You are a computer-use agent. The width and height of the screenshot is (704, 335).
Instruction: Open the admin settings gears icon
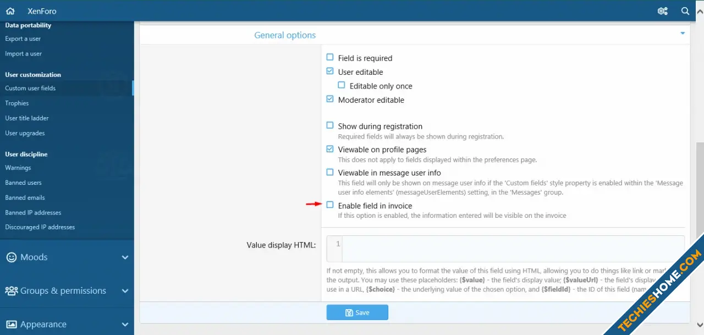[x=663, y=11]
